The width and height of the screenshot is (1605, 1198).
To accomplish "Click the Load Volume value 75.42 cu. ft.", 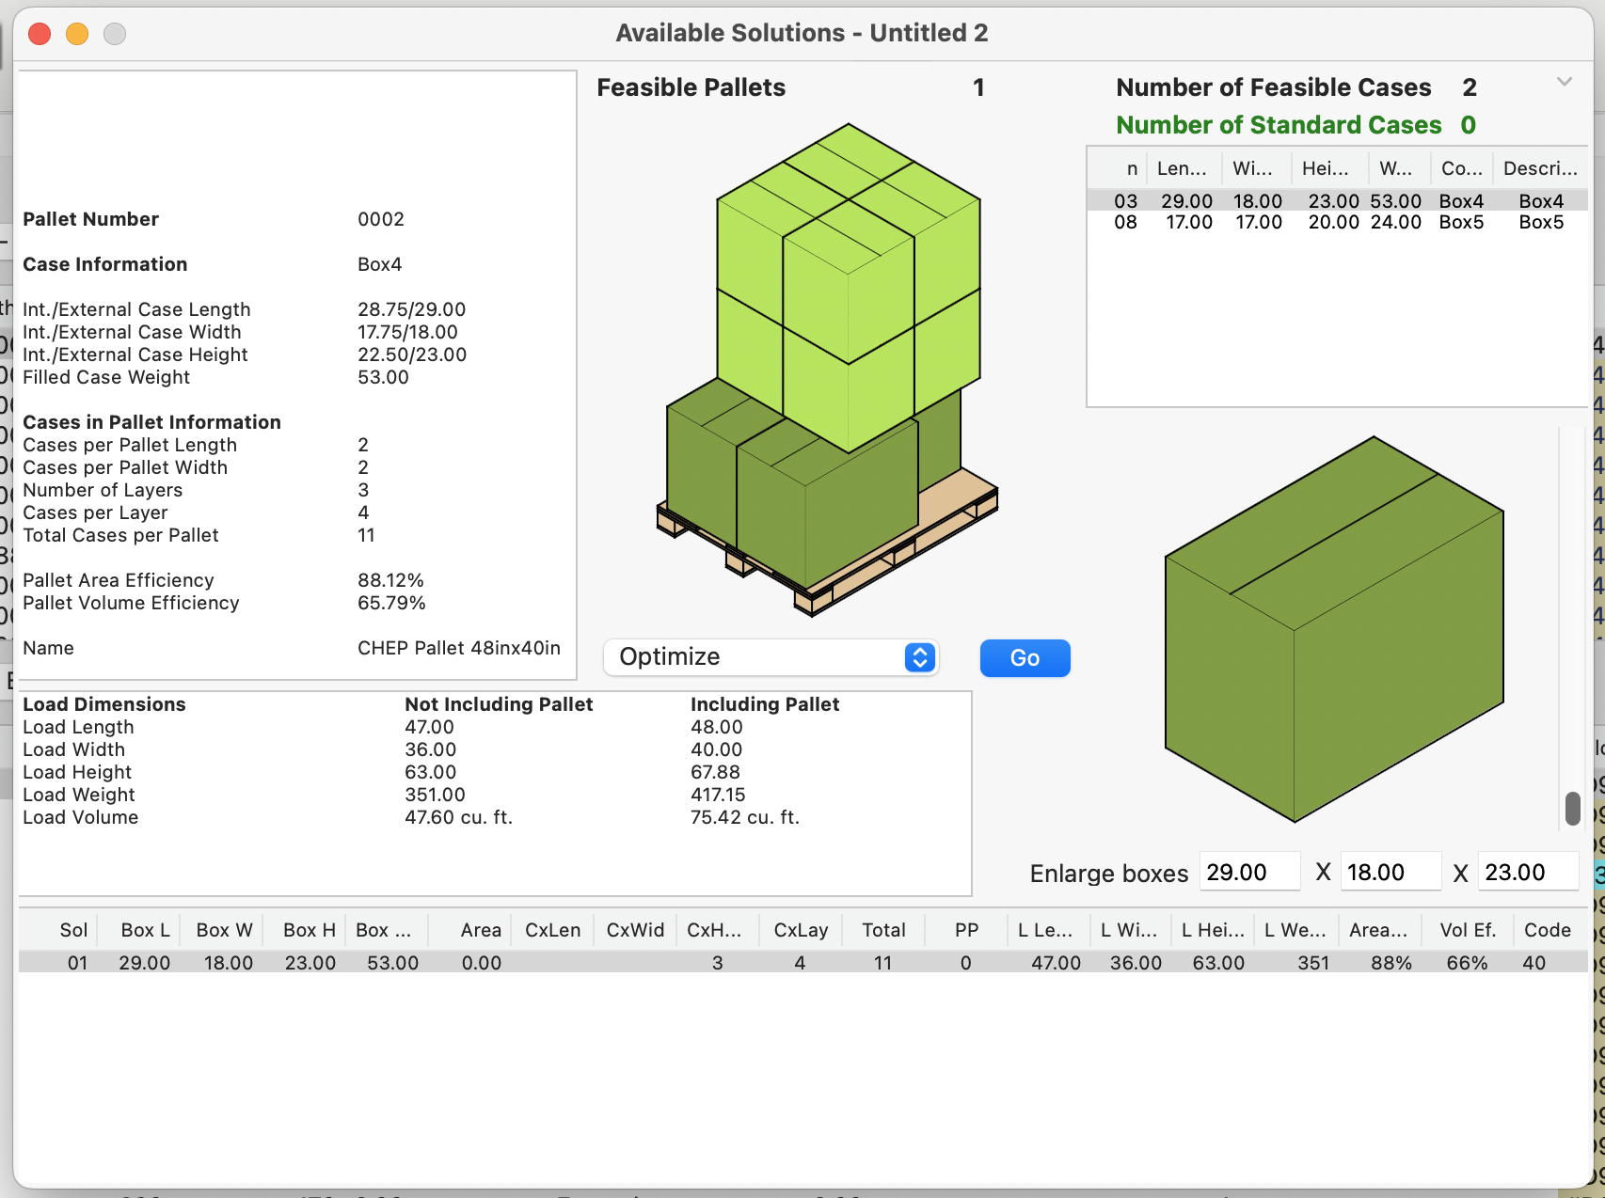I will (745, 817).
